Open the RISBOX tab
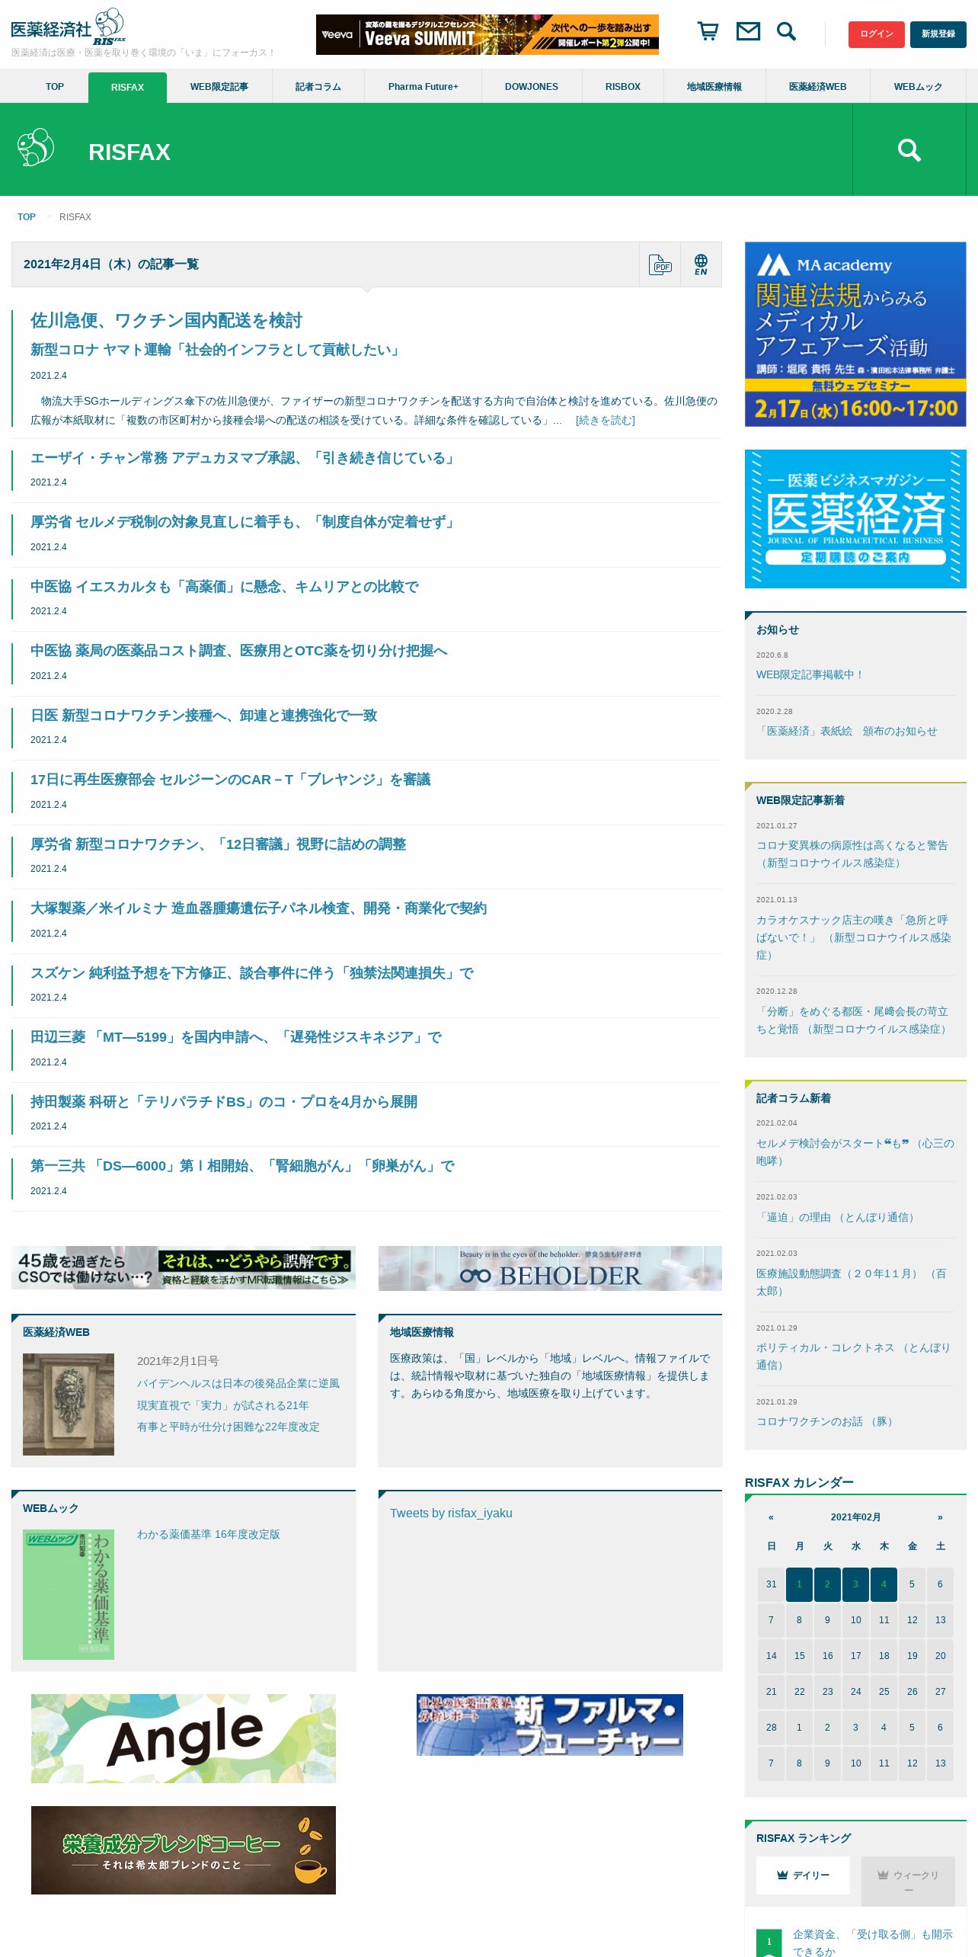 pyautogui.click(x=623, y=87)
